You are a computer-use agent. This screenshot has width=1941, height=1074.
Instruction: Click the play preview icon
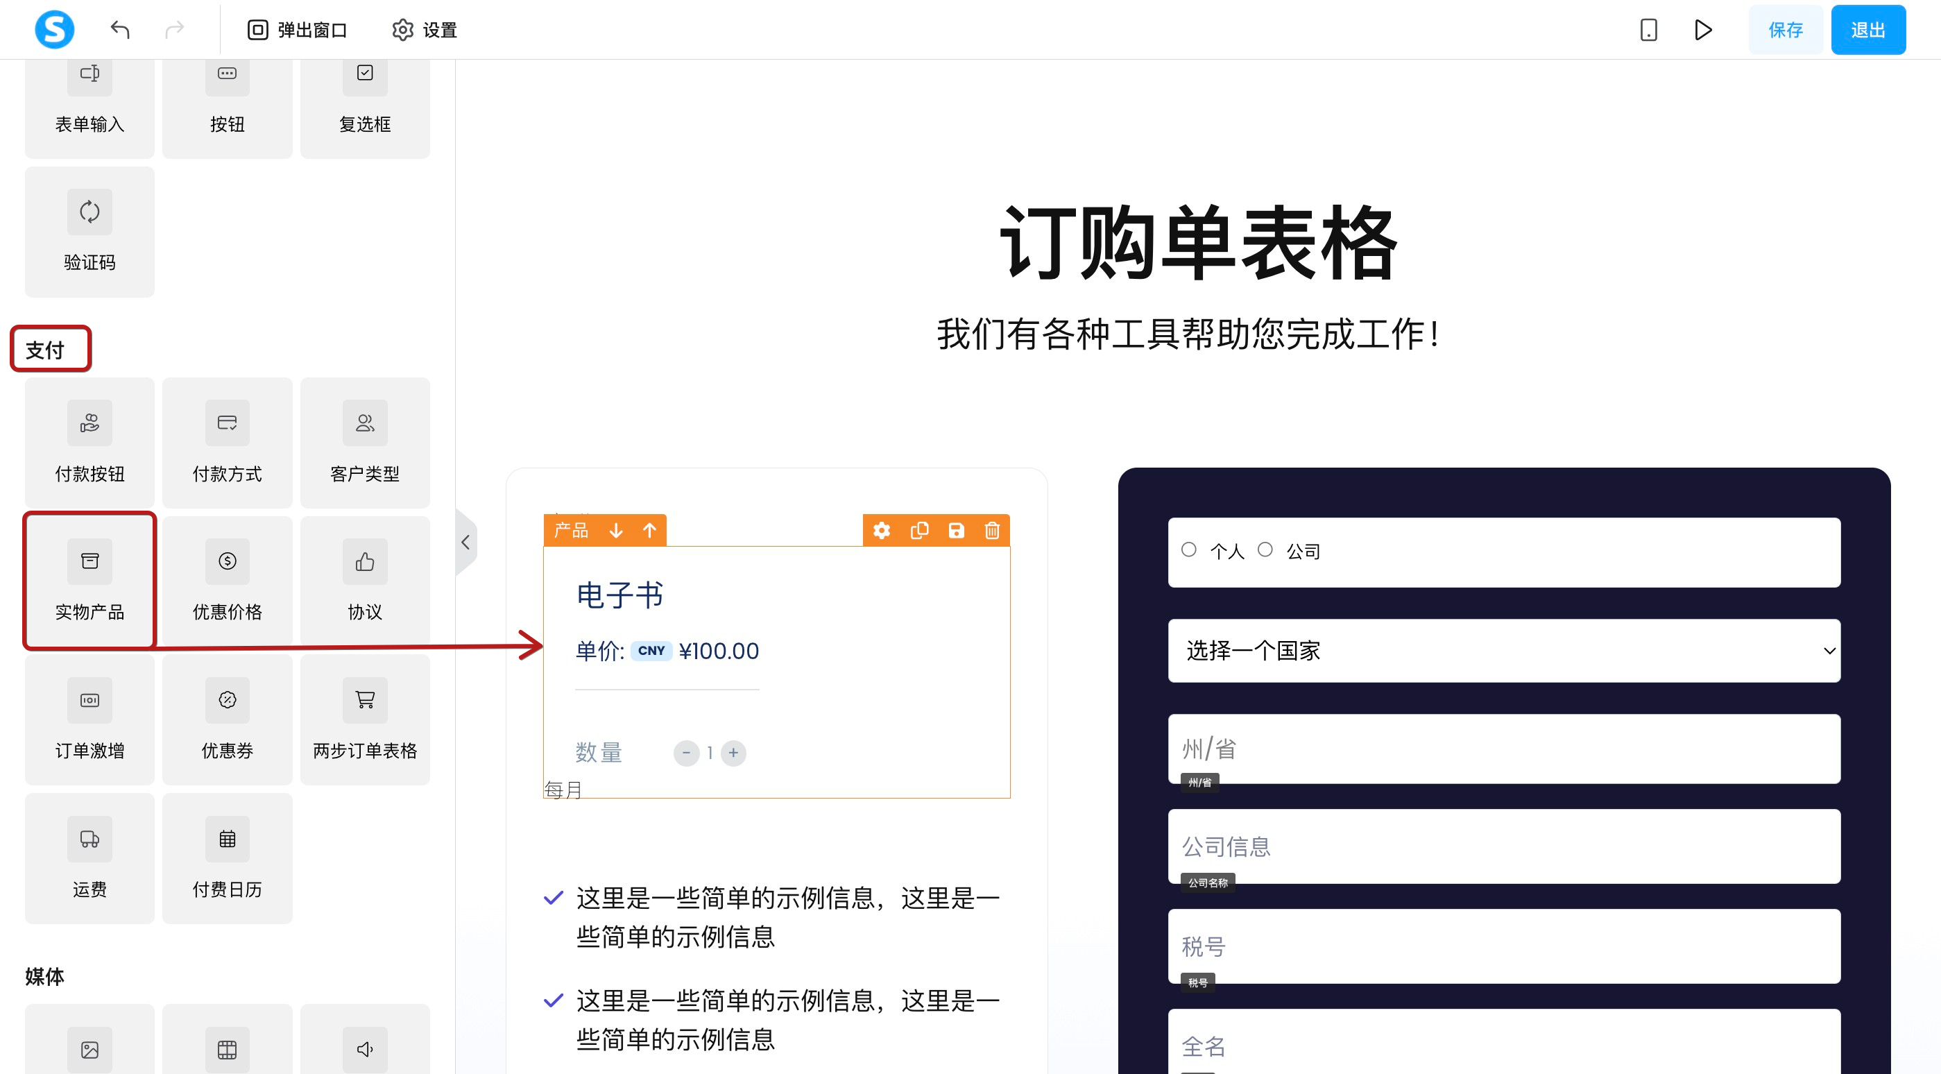coord(1703,29)
